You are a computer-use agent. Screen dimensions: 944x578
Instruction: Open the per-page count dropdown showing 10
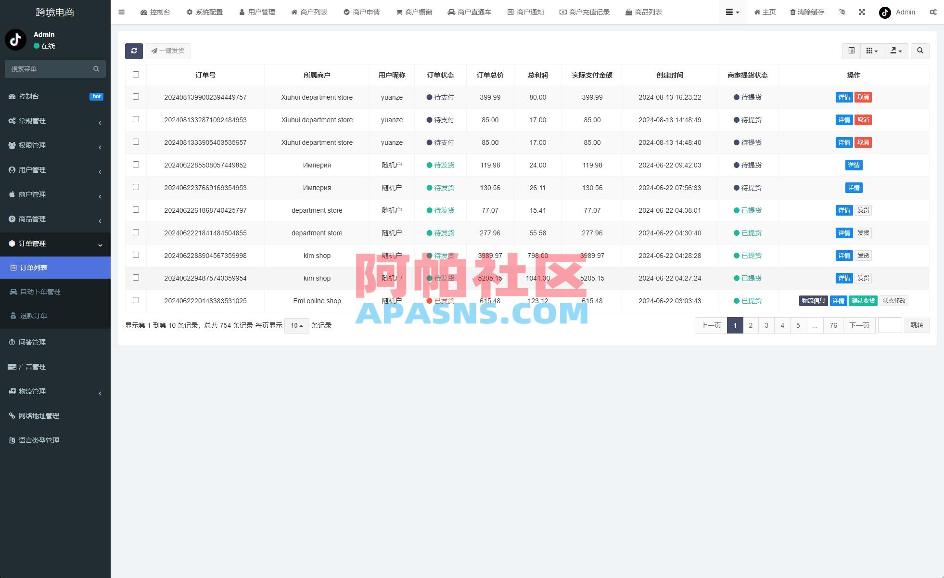point(296,325)
